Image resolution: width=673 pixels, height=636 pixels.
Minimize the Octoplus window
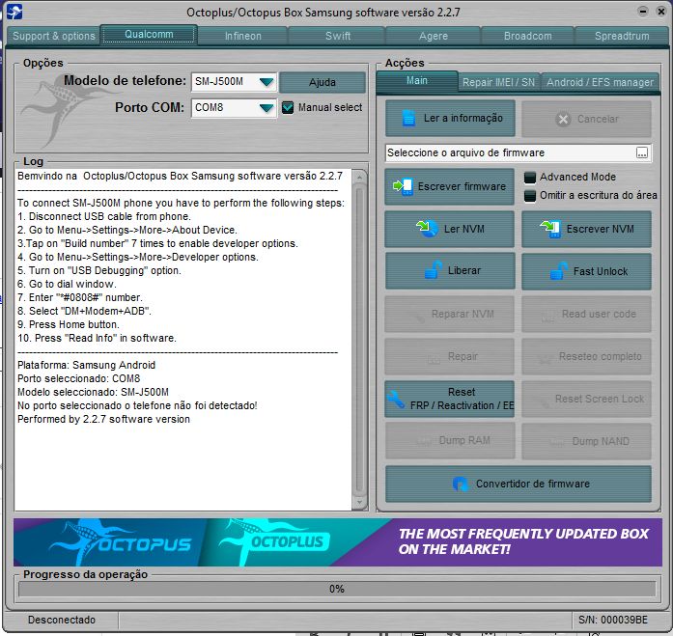pyautogui.click(x=642, y=12)
